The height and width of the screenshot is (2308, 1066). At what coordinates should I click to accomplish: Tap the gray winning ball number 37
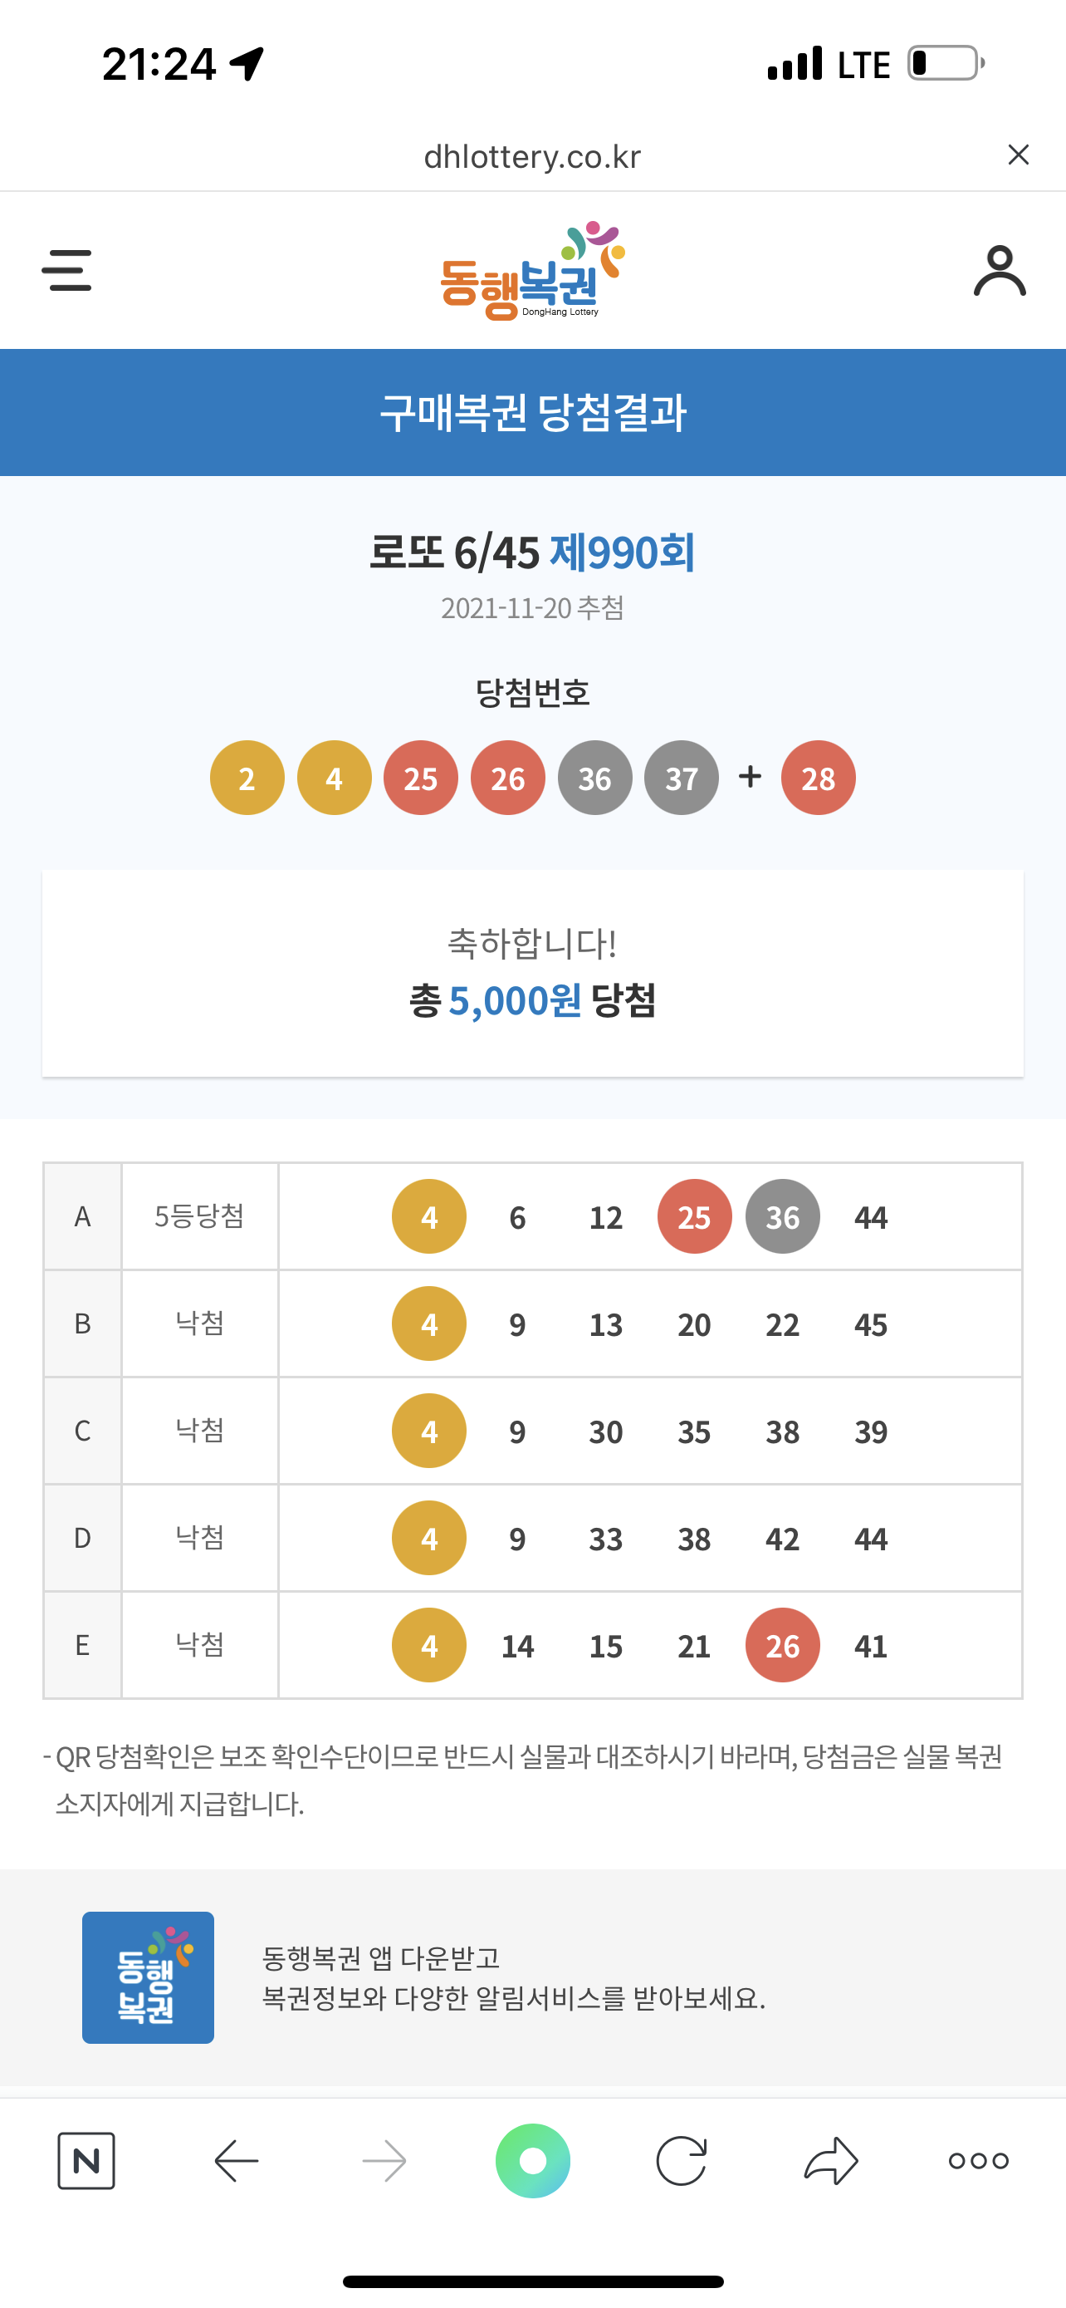click(x=681, y=778)
